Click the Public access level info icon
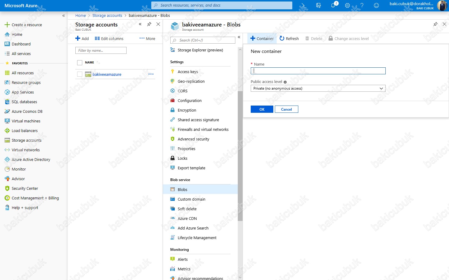Viewport: 449px width, 280px height. coord(285,82)
